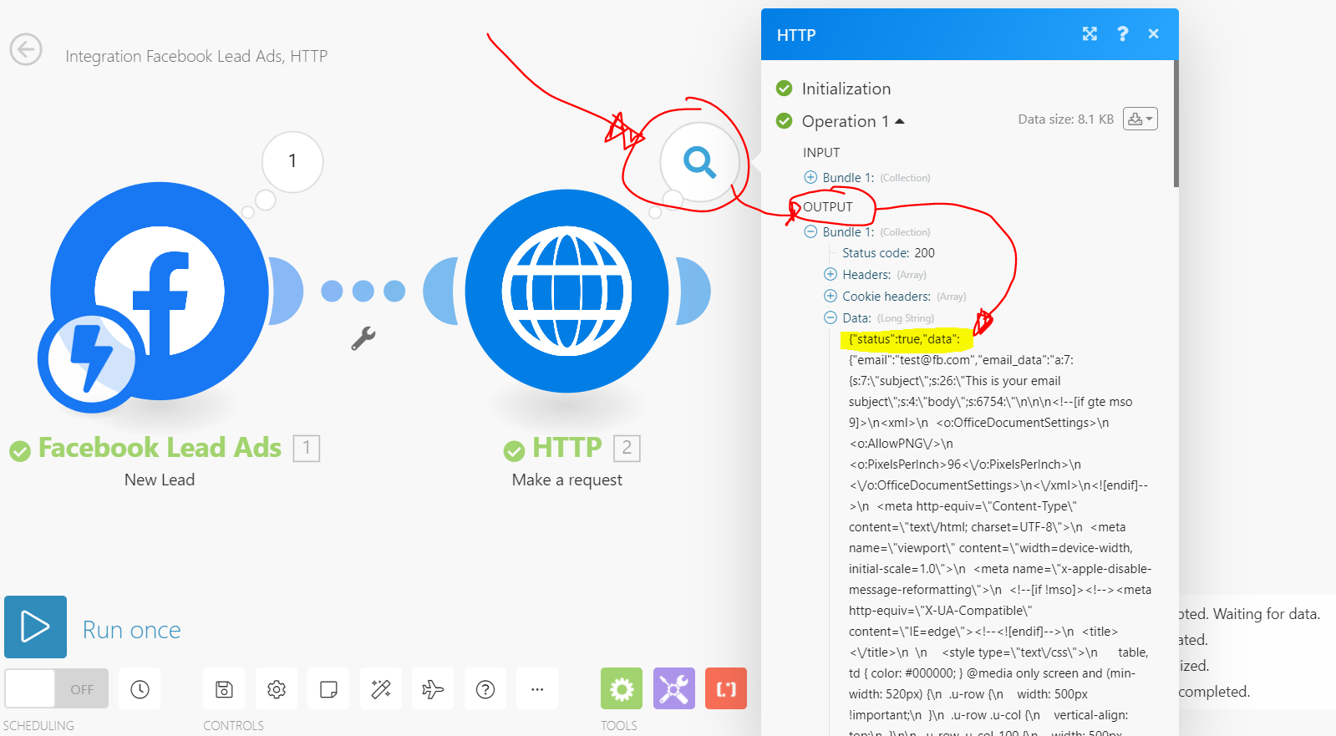Image resolution: width=1336 pixels, height=736 pixels.
Task: Click the New Lead subtitle
Action: [x=160, y=480]
